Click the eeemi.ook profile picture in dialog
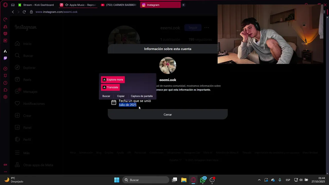The image size is (329, 185). [168, 66]
